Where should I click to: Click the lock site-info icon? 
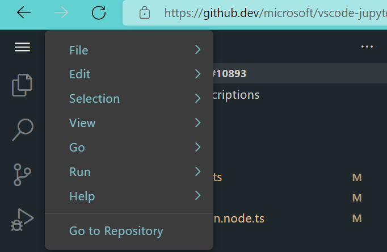(x=145, y=12)
